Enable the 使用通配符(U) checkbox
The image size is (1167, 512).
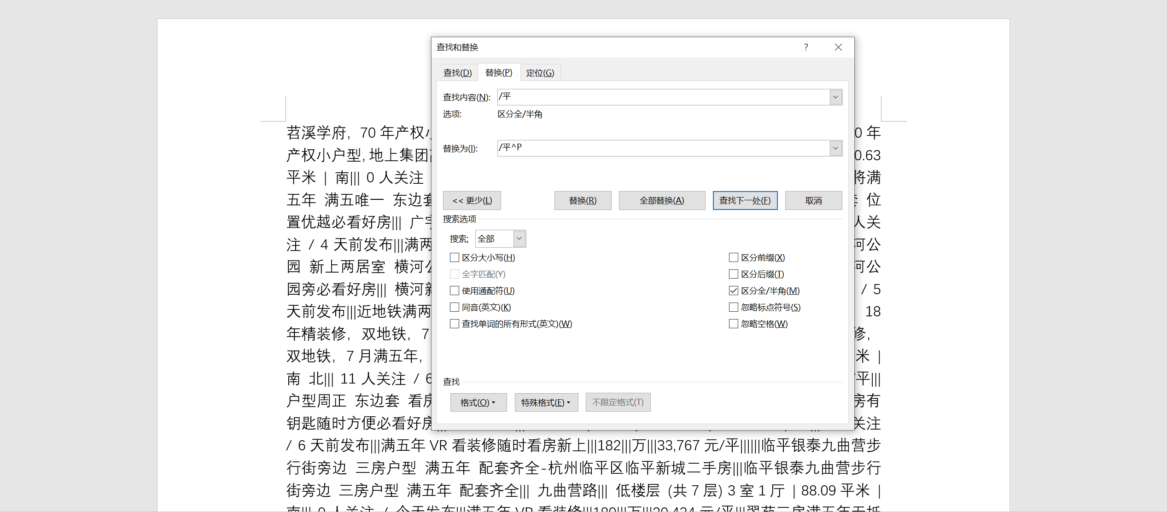pyautogui.click(x=455, y=291)
